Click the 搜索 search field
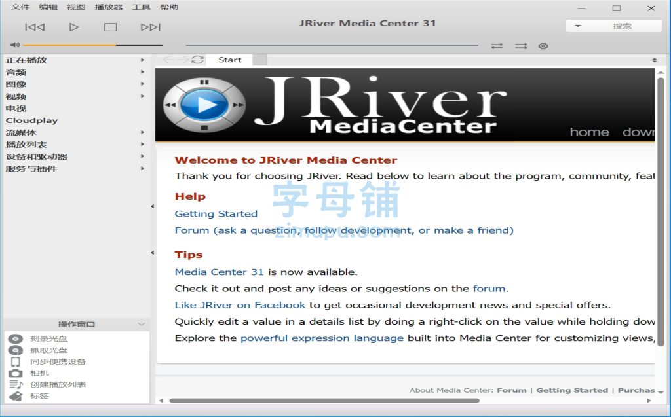The height and width of the screenshot is (417, 671). point(622,26)
